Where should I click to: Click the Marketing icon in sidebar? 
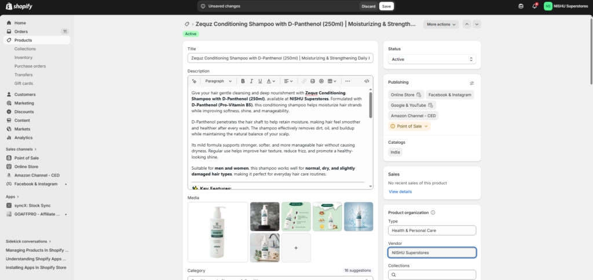[9, 103]
